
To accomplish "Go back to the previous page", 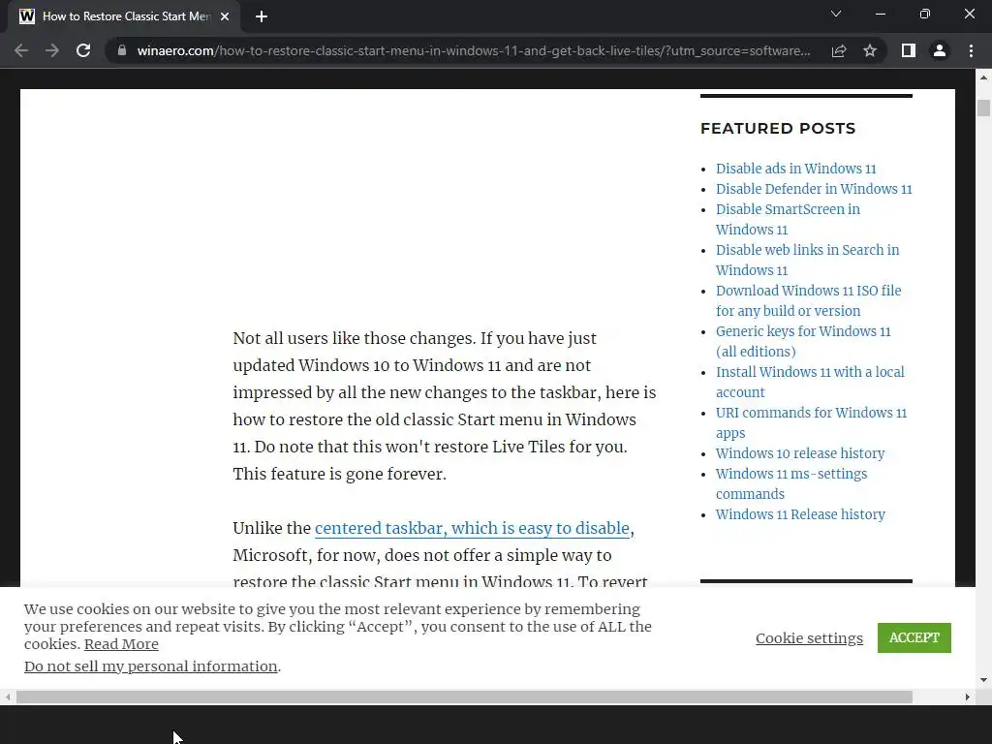I will pos(21,50).
